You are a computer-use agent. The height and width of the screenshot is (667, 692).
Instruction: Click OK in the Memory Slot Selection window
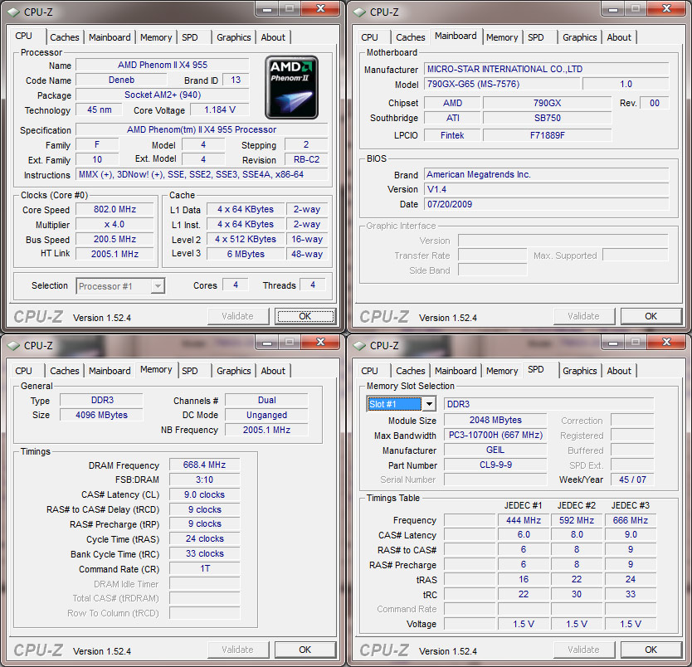click(x=651, y=650)
